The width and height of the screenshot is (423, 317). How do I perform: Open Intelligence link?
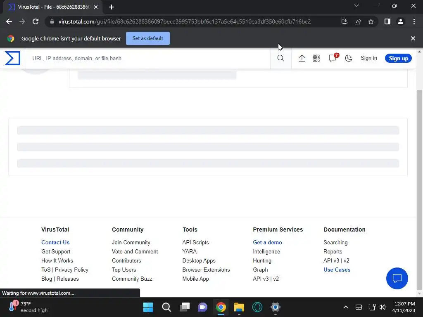[266, 251]
